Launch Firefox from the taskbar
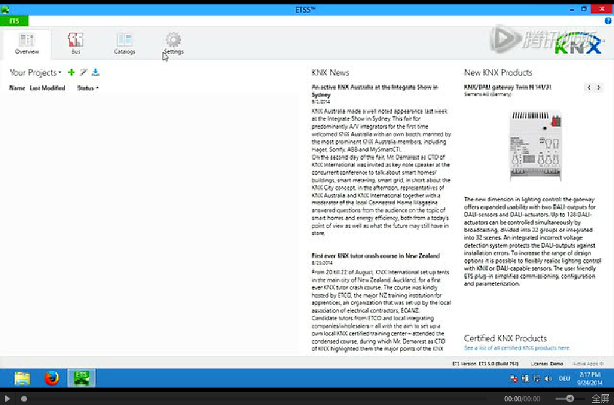The width and height of the screenshot is (614, 405). click(52, 379)
